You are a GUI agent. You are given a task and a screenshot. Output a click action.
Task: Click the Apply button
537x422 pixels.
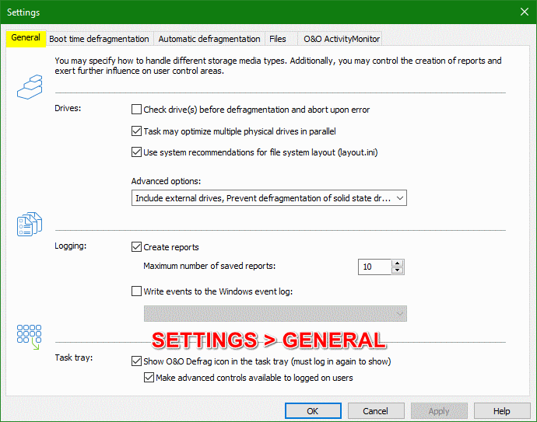click(439, 410)
